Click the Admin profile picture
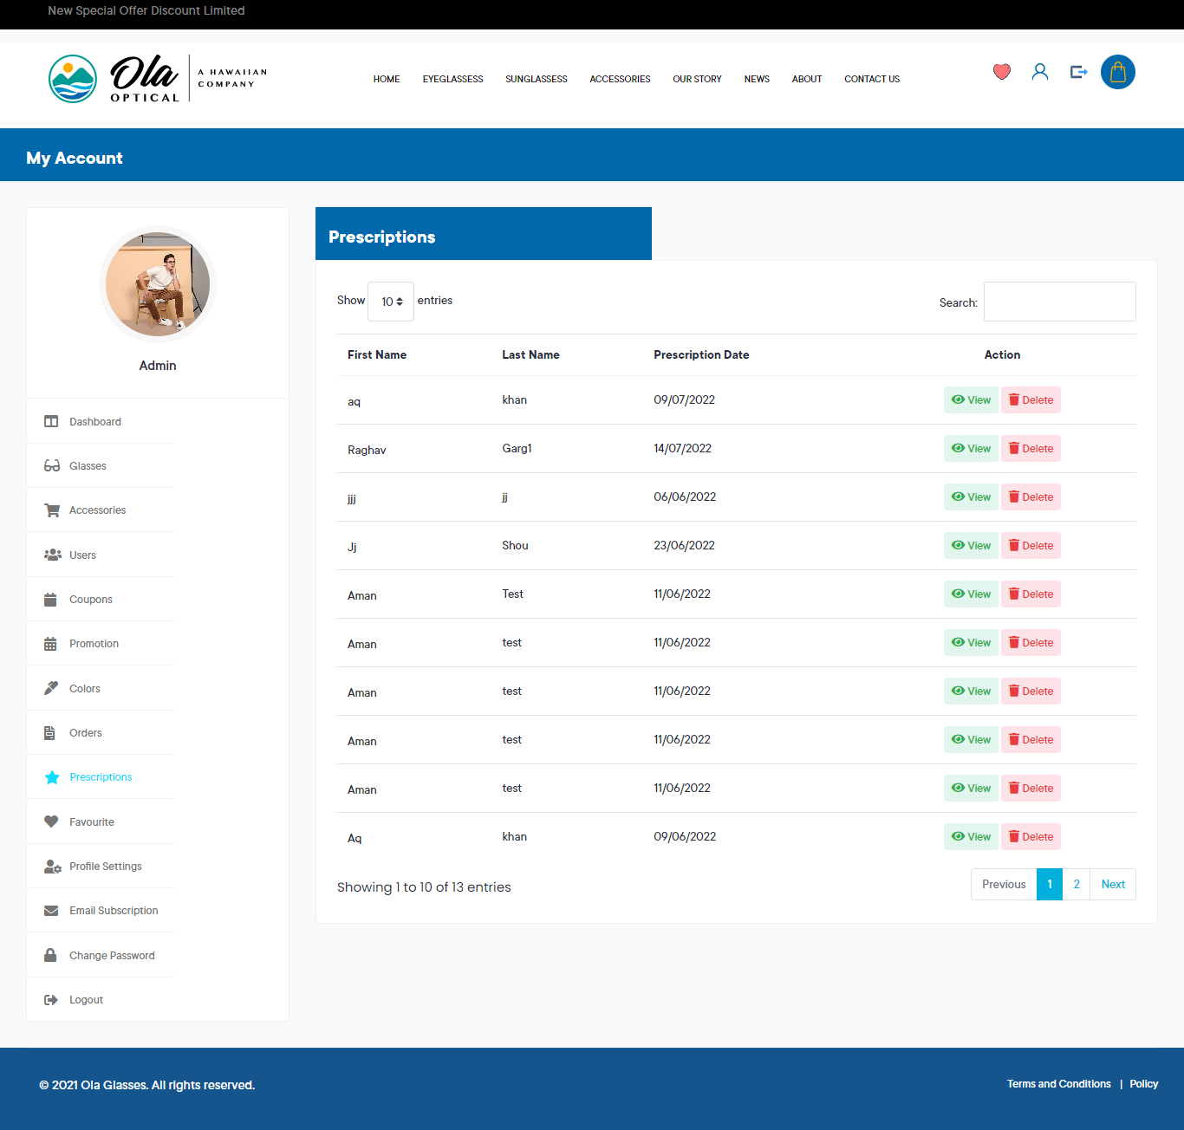Image resolution: width=1184 pixels, height=1130 pixels. tap(158, 284)
